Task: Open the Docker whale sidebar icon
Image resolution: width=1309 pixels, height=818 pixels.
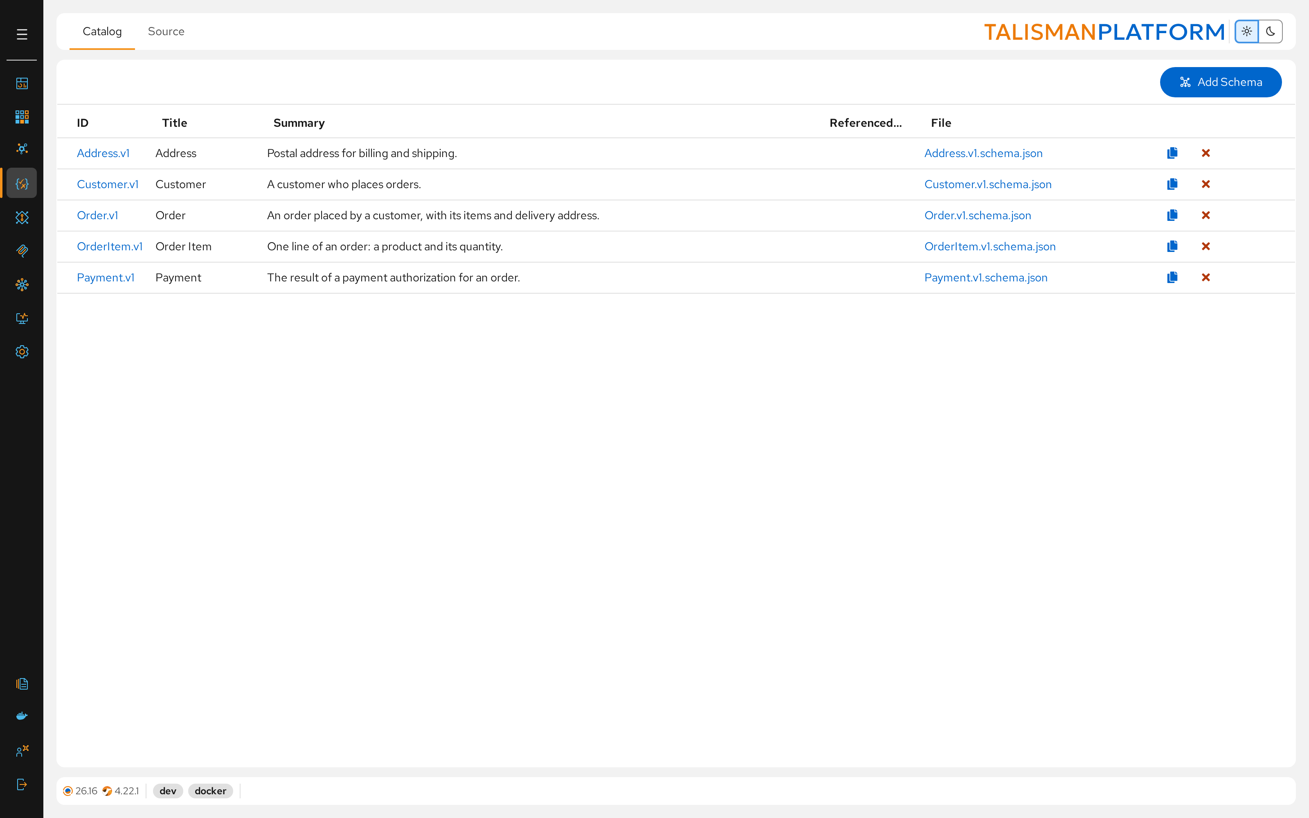Action: (22, 716)
